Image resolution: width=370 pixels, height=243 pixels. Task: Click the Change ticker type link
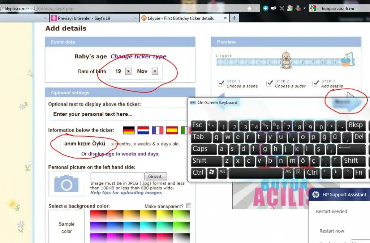pyautogui.click(x=138, y=56)
